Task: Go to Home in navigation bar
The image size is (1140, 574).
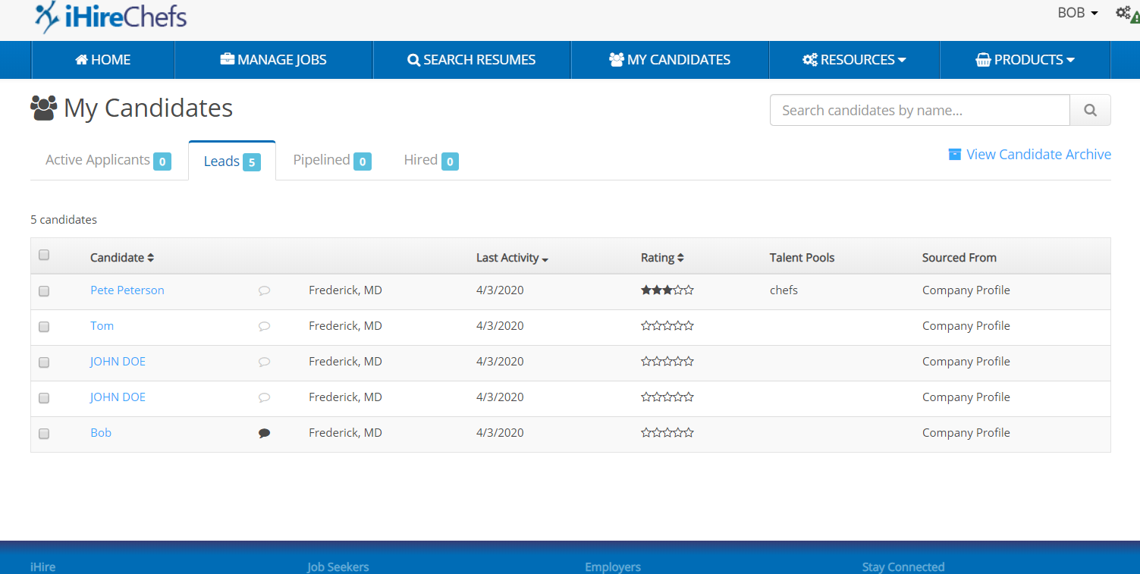Action: [x=103, y=60]
